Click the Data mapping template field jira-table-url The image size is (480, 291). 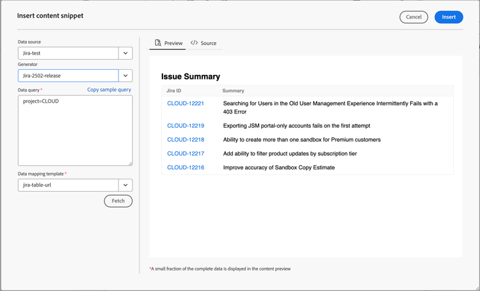(68, 185)
